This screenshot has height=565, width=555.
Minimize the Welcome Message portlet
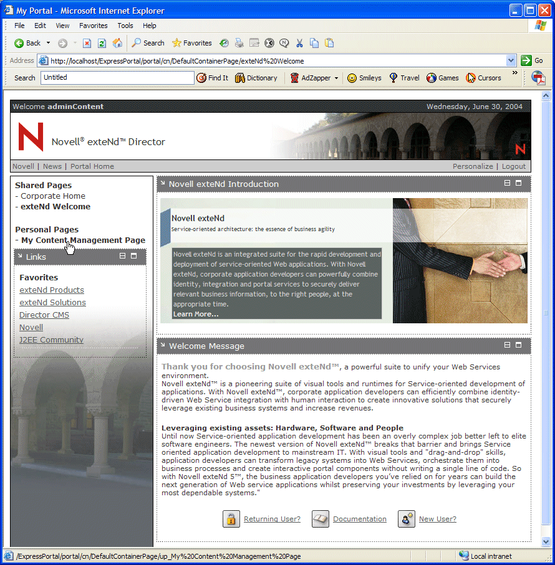(508, 345)
